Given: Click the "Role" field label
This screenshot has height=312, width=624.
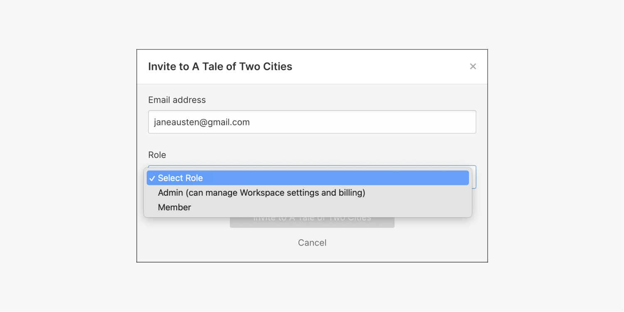Looking at the screenshot, I should click(157, 155).
